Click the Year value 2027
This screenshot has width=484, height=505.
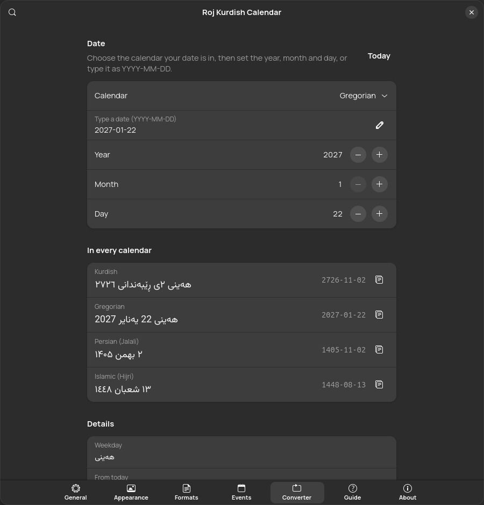coord(333,155)
